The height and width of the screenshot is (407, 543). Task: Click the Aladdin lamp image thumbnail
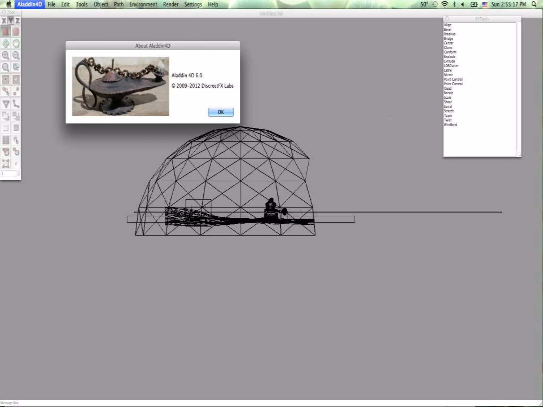coord(120,86)
